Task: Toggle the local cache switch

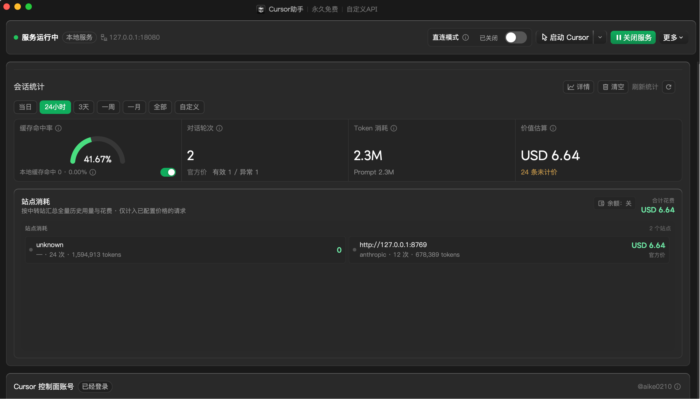Action: [x=168, y=172]
